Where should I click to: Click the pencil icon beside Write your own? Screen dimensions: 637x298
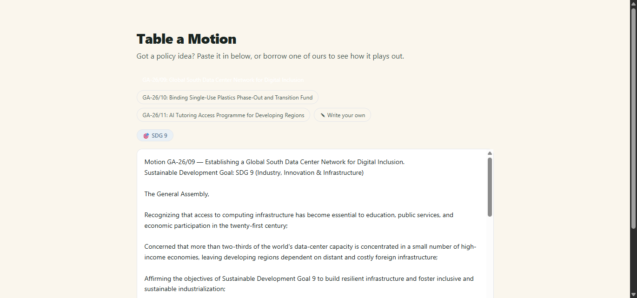coord(323,115)
